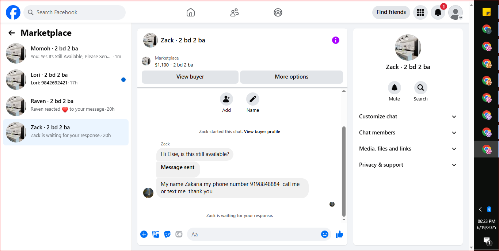Show hidden tray icons chevron
Viewport: 499px width, 251px height.
coord(480,209)
